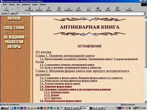Click the Назад back arrow icon

(6, 8)
